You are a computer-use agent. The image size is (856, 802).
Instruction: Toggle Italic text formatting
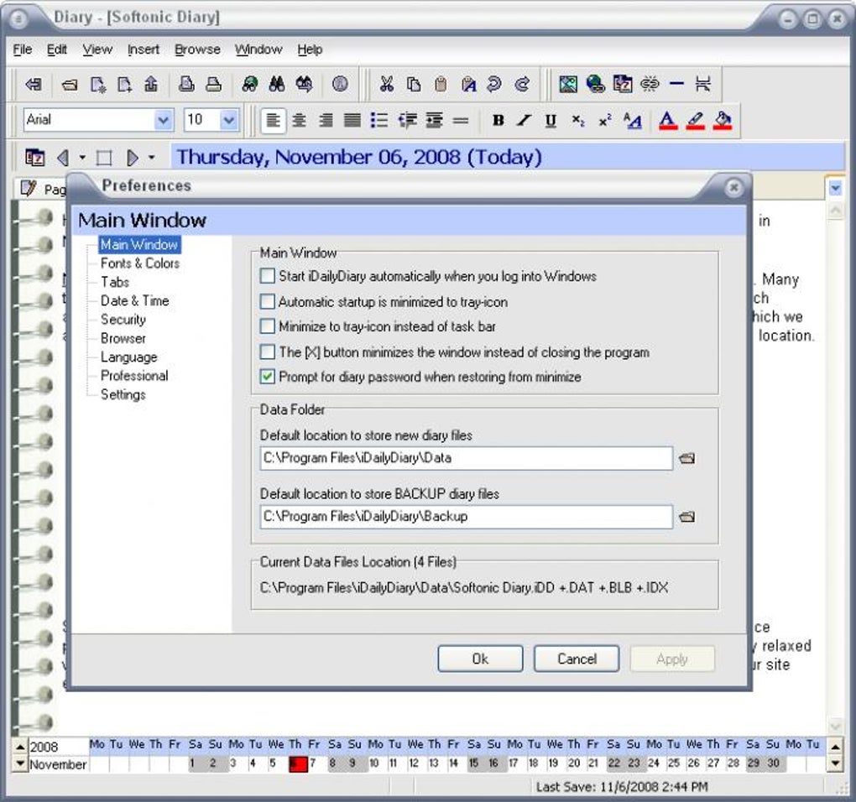[524, 120]
